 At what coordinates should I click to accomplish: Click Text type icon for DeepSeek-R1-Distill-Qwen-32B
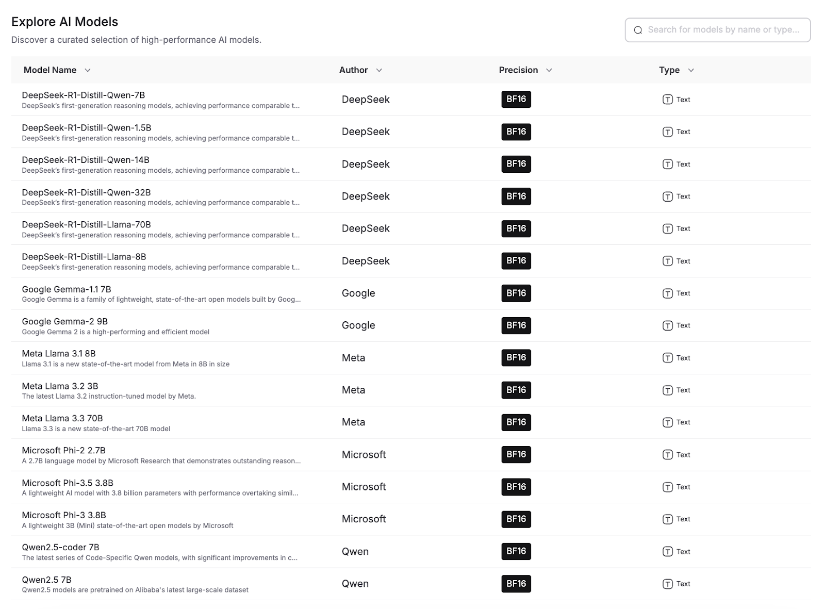pyautogui.click(x=667, y=196)
